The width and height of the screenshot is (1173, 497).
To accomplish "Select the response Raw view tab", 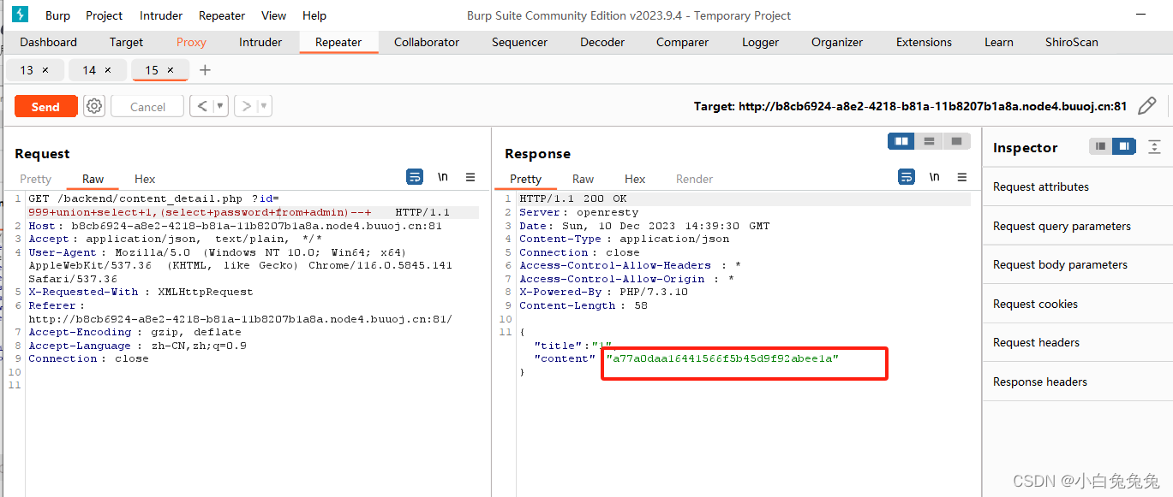I will click(x=583, y=179).
